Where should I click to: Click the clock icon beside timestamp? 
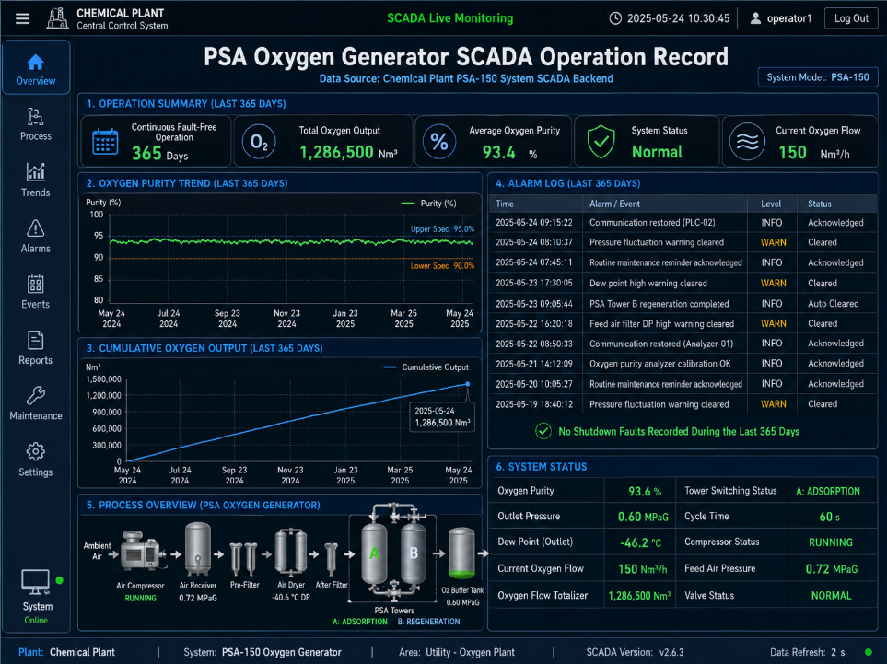coord(615,18)
